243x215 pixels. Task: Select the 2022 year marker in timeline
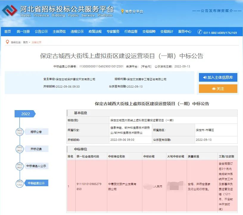(25, 114)
